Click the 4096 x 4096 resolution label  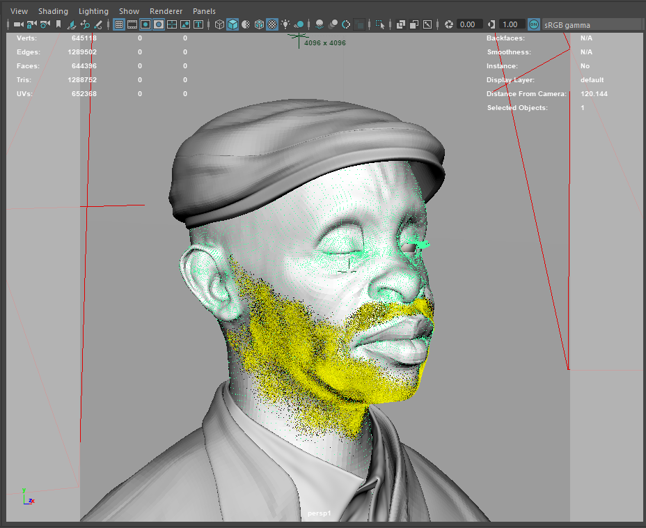coord(325,43)
